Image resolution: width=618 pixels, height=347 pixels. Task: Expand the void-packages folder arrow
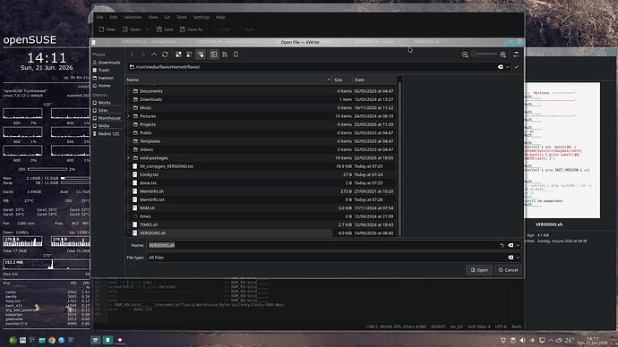tap(128, 158)
